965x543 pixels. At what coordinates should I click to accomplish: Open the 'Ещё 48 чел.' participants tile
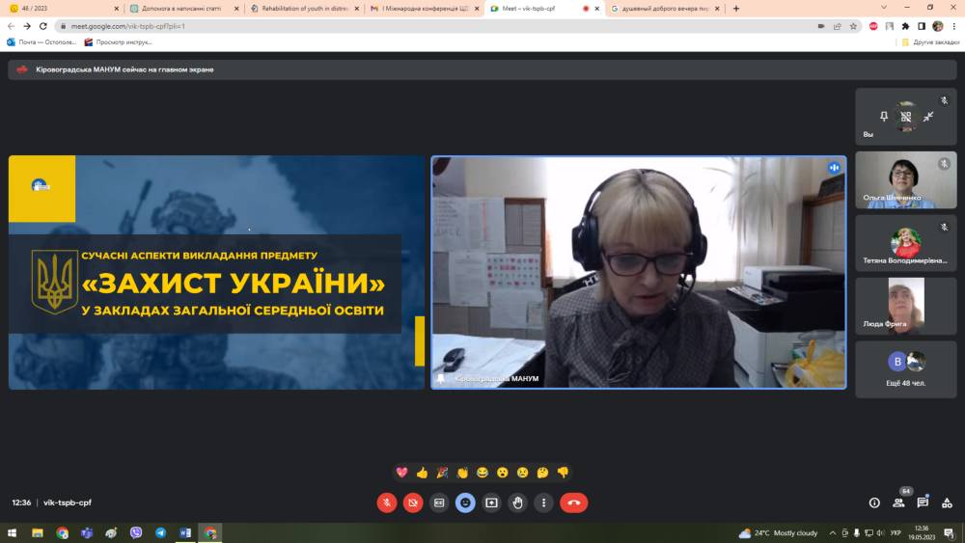click(x=905, y=369)
